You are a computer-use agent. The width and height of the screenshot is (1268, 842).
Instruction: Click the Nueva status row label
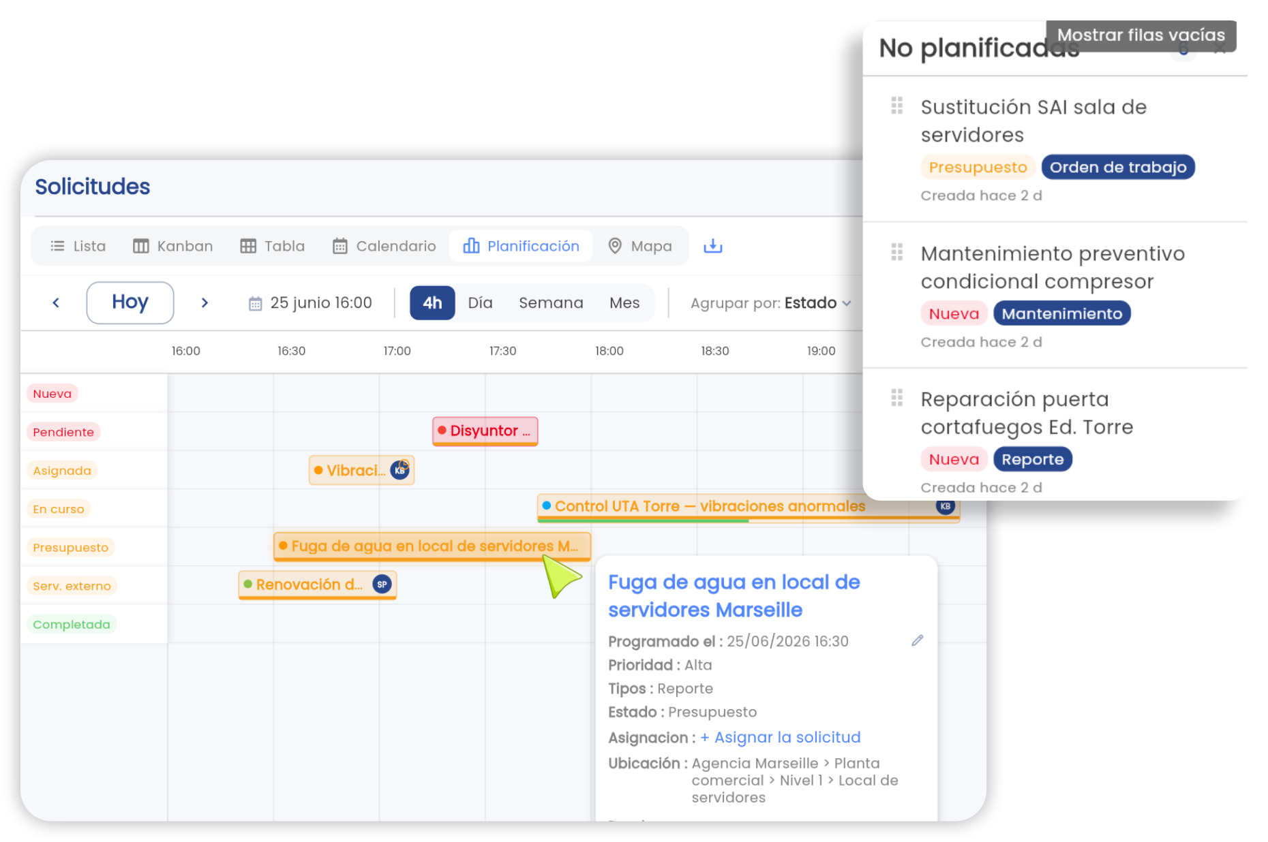coord(52,393)
